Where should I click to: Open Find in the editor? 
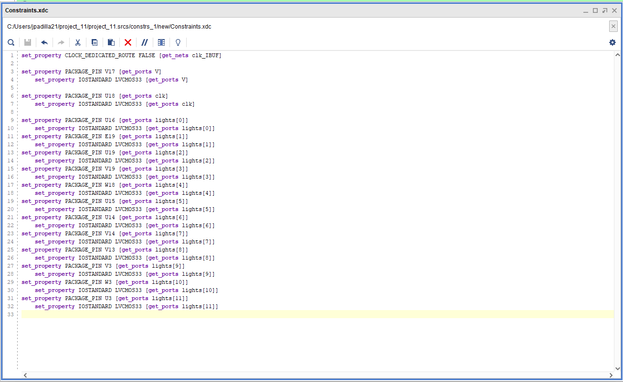click(11, 42)
